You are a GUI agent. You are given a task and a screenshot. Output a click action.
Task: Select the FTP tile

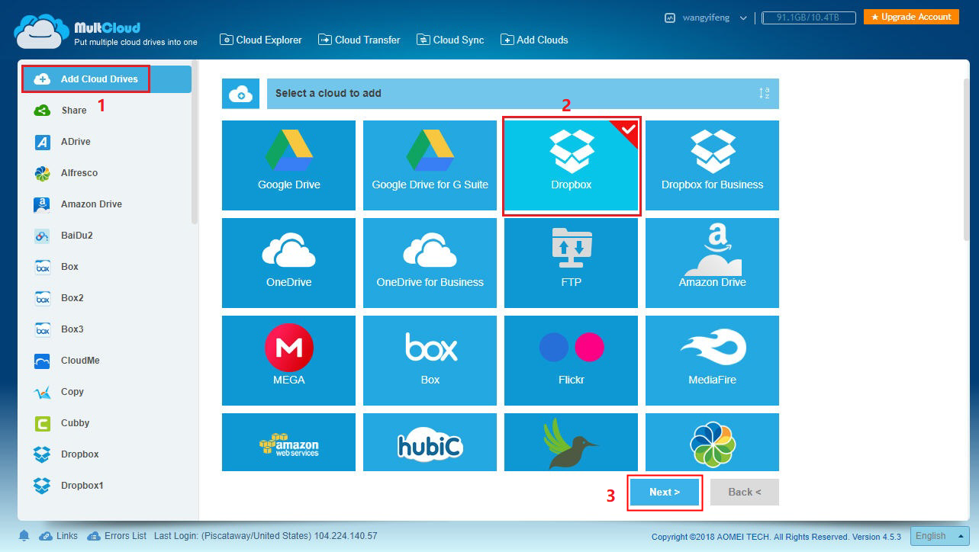pyautogui.click(x=571, y=263)
